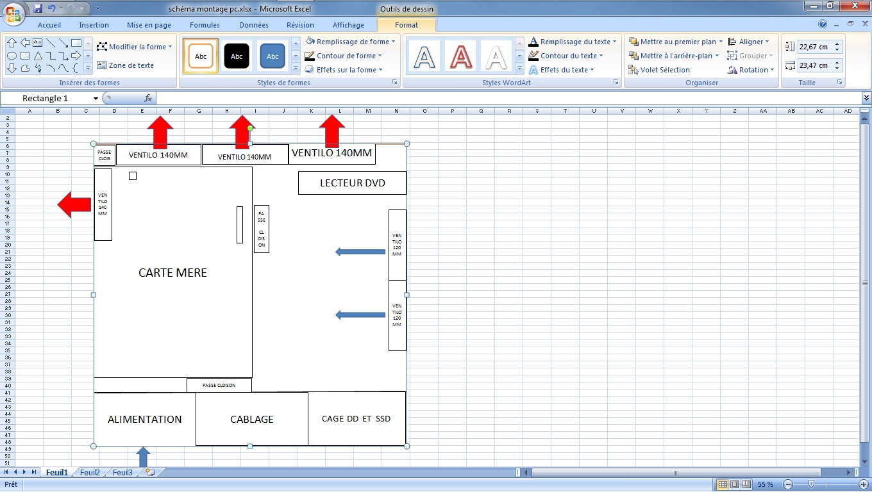Click into the shape height field
This screenshot has height=492, width=872.
pyautogui.click(x=813, y=47)
